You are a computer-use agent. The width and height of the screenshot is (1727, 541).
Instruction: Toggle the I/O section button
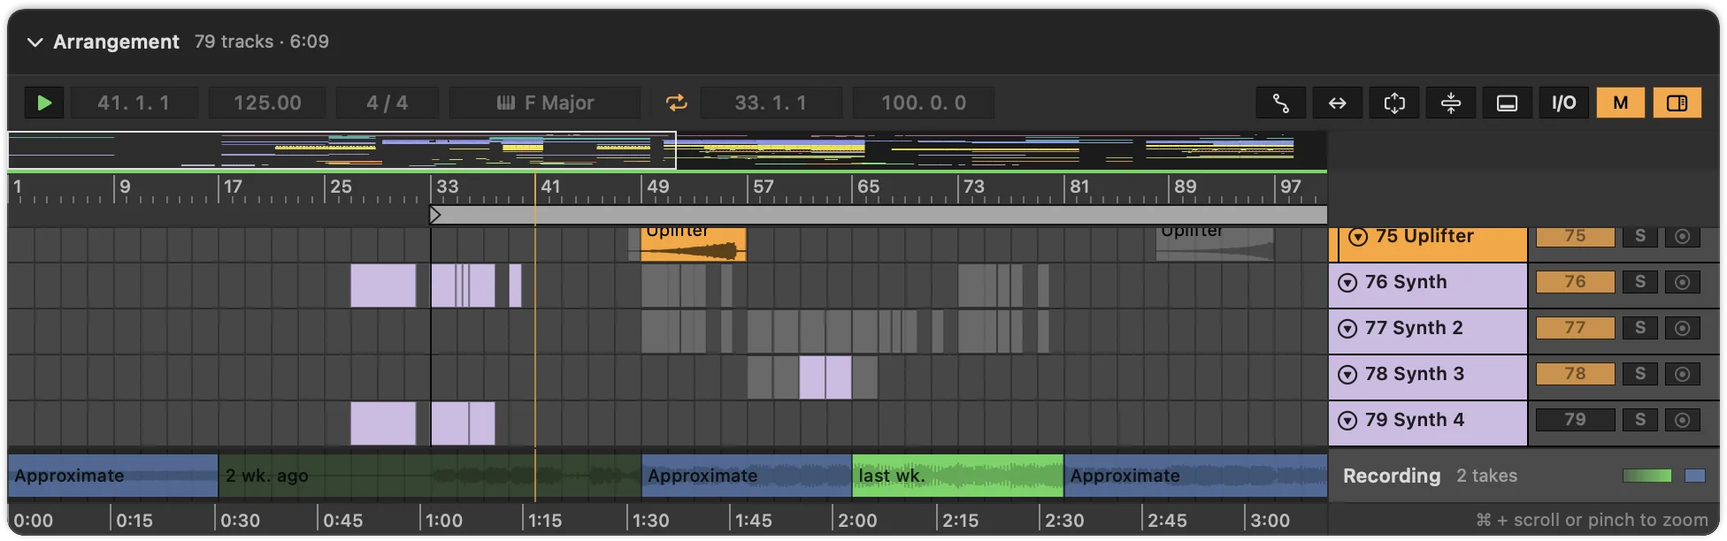coord(1563,103)
